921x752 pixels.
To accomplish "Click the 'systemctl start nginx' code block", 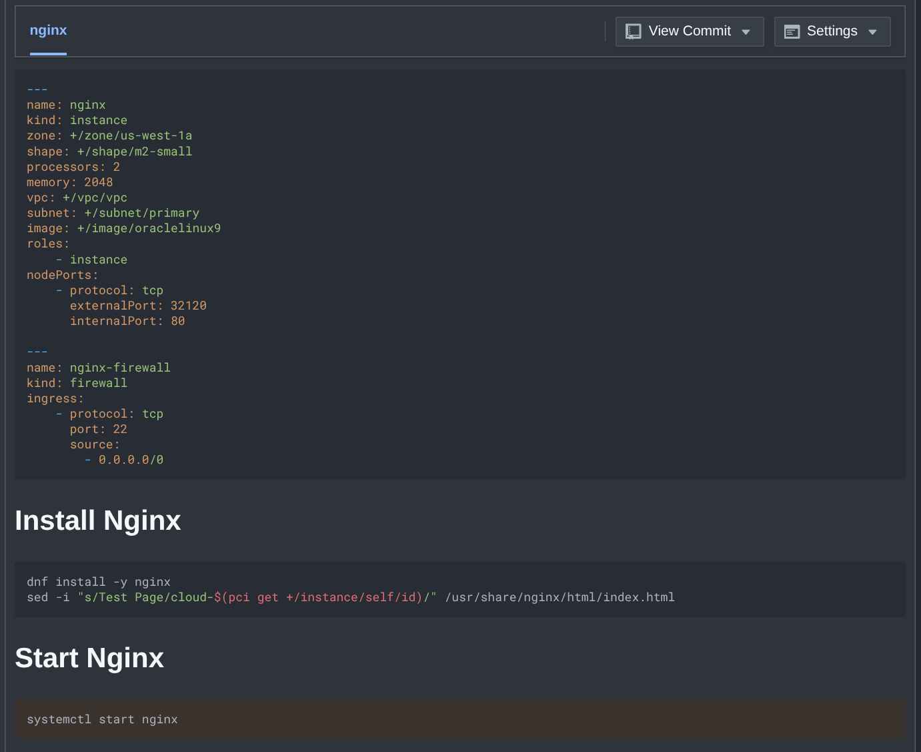I will point(460,719).
